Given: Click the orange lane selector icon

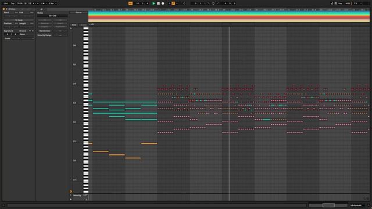Looking at the screenshot, I should [x=71, y=192].
